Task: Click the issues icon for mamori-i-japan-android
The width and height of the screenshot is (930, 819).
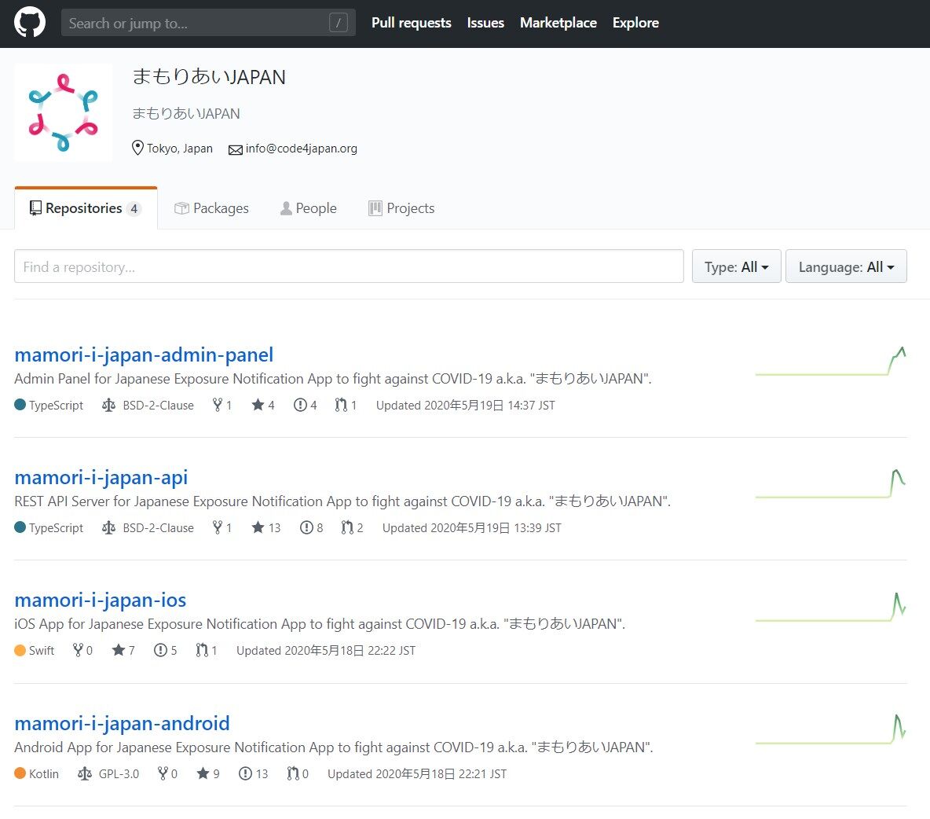Action: click(245, 773)
